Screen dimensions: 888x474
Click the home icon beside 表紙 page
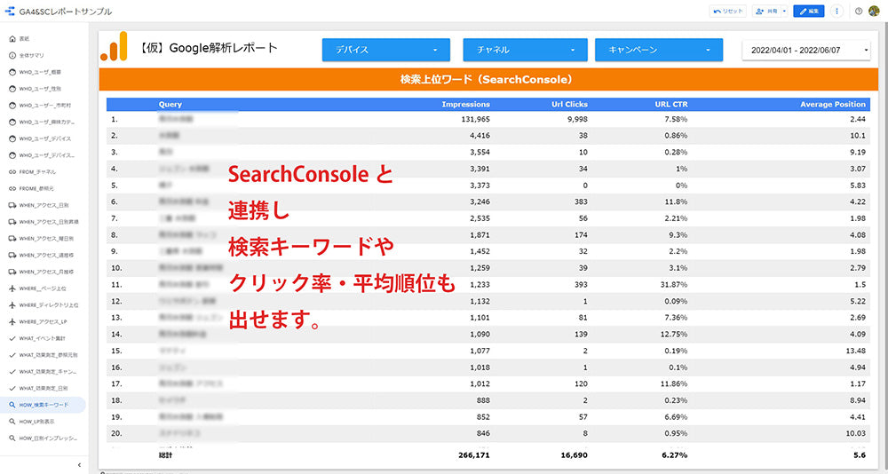12,39
